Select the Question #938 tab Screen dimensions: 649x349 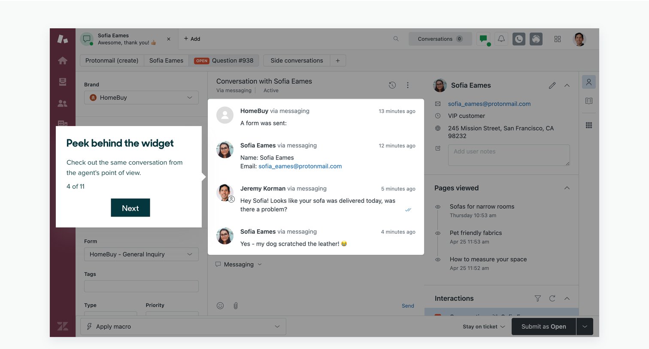click(224, 60)
